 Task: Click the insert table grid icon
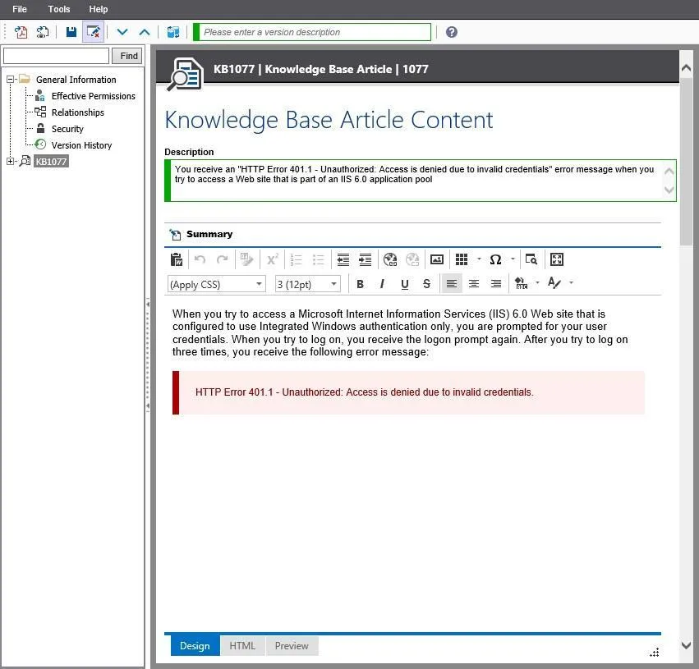[x=462, y=259]
